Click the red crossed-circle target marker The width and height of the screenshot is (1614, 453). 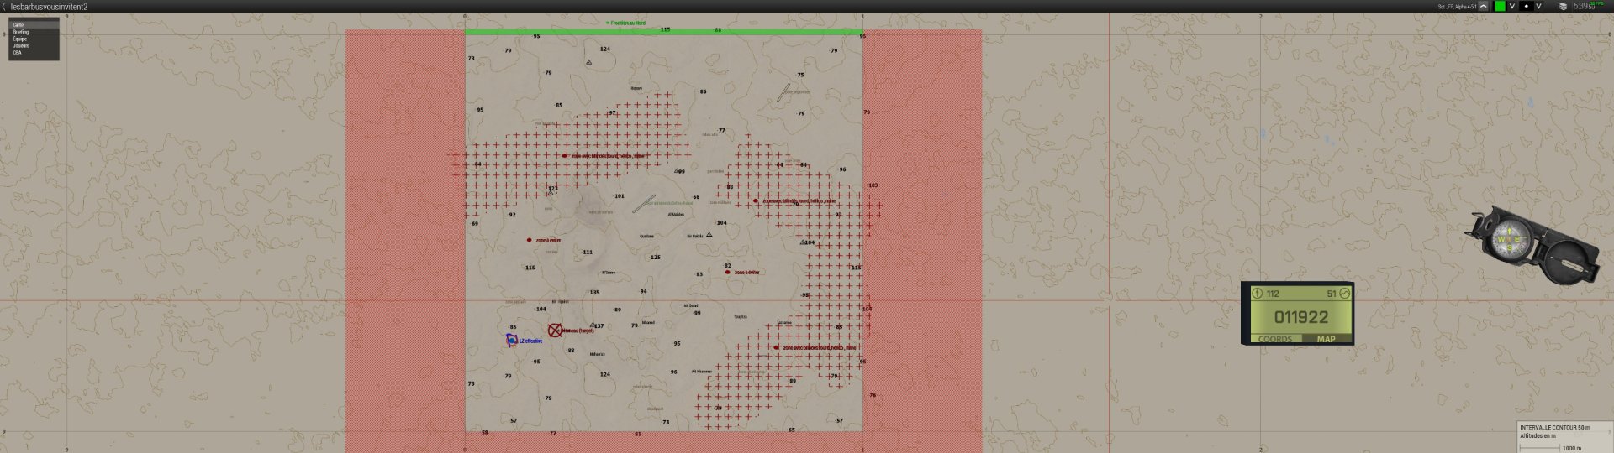pos(555,331)
